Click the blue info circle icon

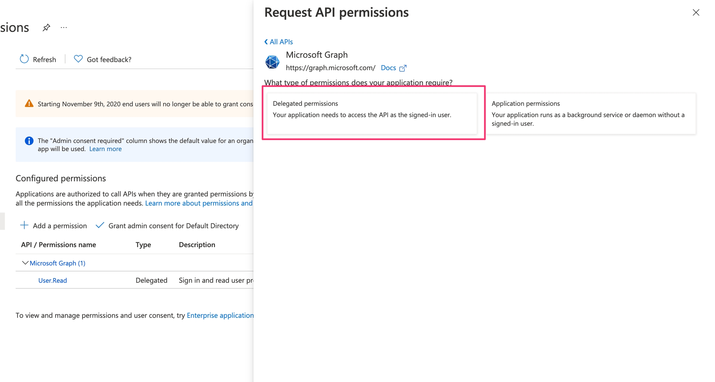[29, 141]
